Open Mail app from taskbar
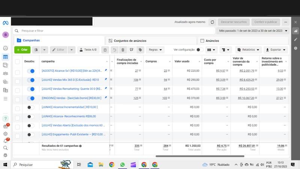 click(90, 164)
